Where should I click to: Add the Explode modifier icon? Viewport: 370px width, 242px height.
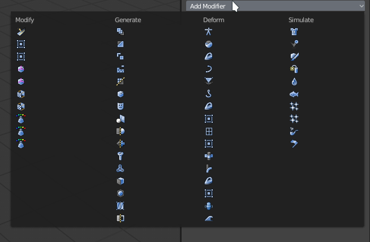[x=294, y=69]
